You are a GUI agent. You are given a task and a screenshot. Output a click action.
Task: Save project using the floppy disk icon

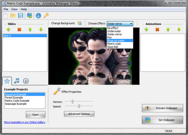point(20,15)
